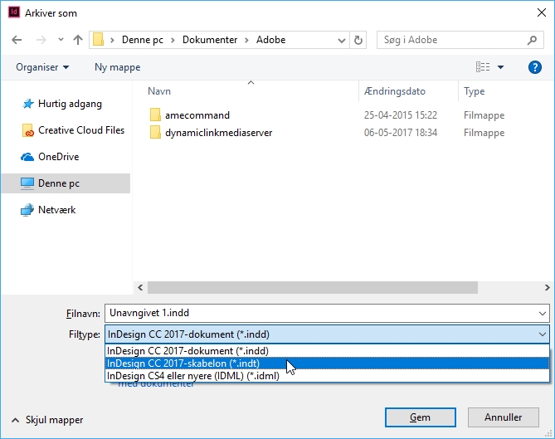Create a folder with Ny mappe
Image resolution: width=555 pixels, height=439 pixels.
point(118,67)
